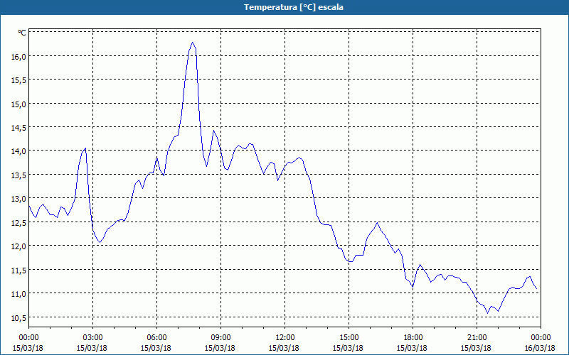The width and height of the screenshot is (569, 355).
Task: Click the 13,0 y-axis label
Action: [18, 199]
